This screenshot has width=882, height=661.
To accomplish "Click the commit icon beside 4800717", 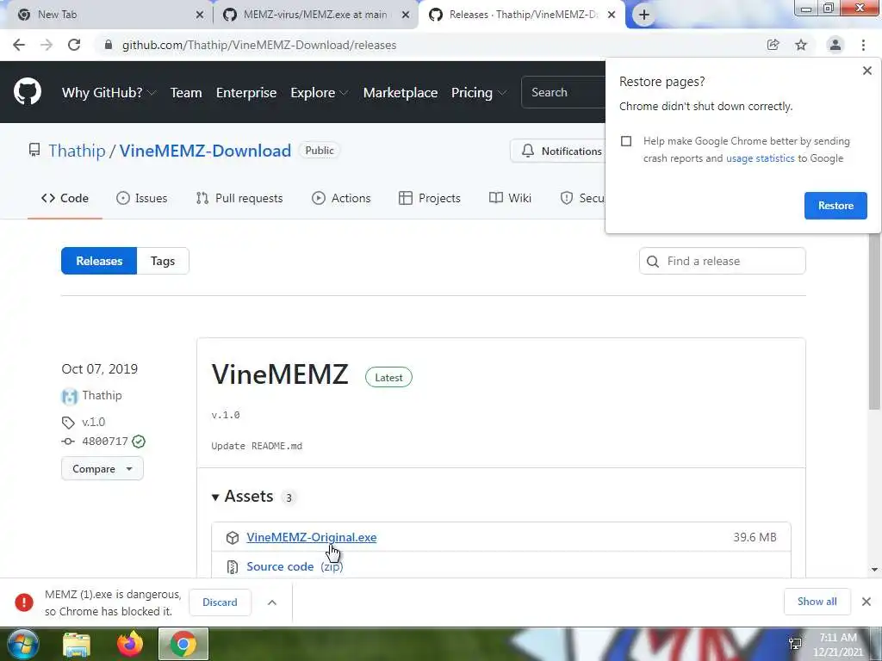I will pos(68,442).
